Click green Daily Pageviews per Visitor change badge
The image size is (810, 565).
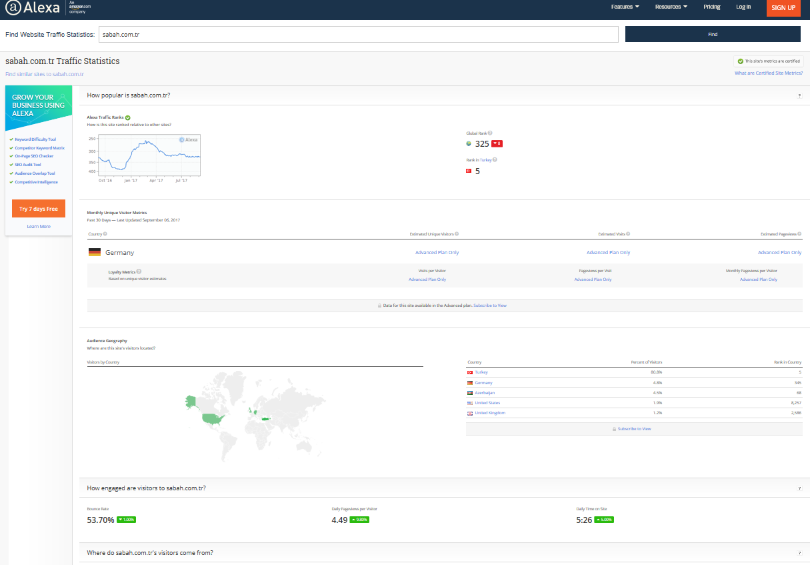coord(359,520)
